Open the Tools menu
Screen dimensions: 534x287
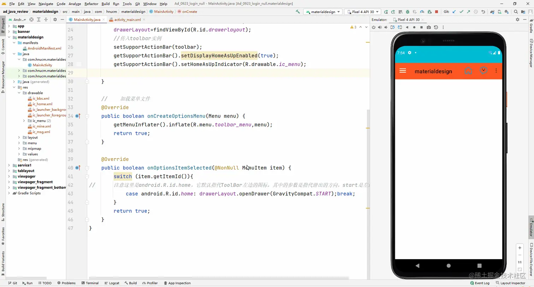(127, 4)
